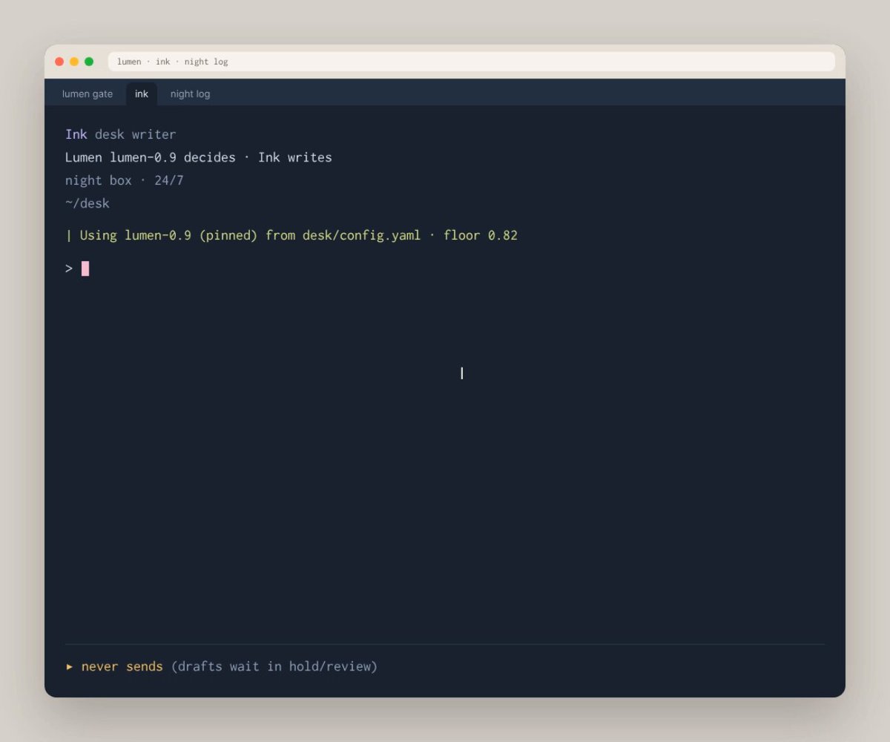
Task: Select the ink tab
Action: (142, 93)
